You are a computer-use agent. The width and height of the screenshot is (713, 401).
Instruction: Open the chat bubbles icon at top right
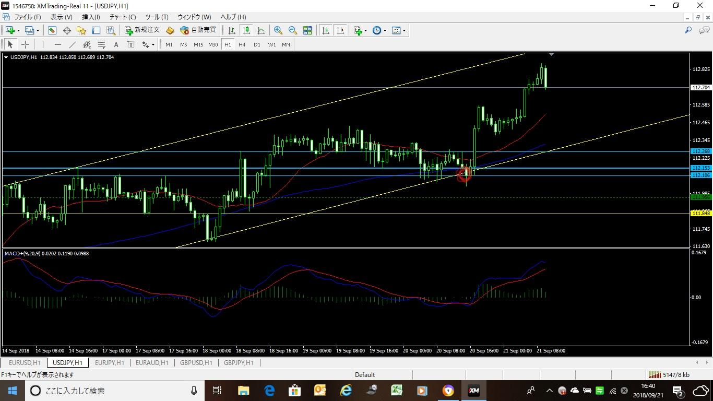click(704, 30)
